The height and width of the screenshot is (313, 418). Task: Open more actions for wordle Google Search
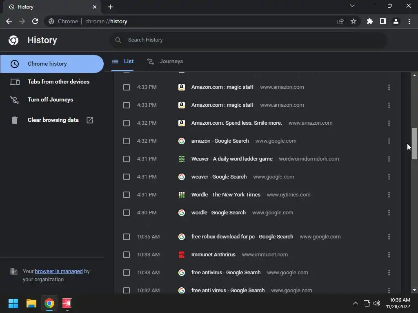[x=389, y=213]
